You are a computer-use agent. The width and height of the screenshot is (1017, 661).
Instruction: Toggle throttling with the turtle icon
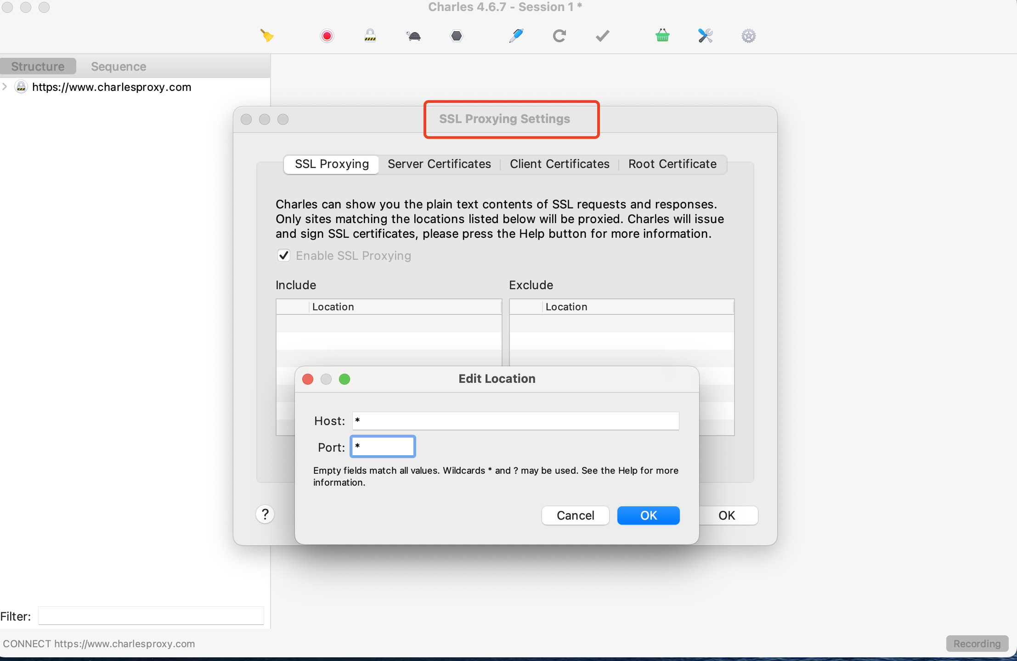tap(413, 36)
